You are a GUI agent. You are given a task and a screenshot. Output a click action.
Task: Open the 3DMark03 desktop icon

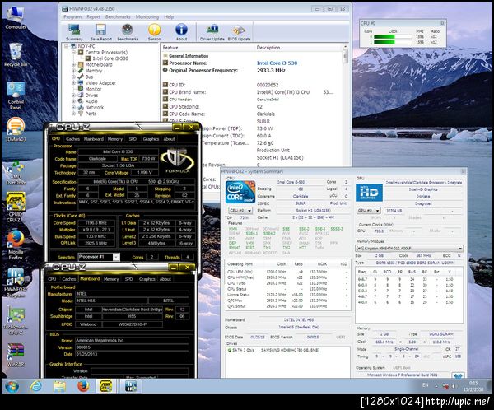click(16, 130)
